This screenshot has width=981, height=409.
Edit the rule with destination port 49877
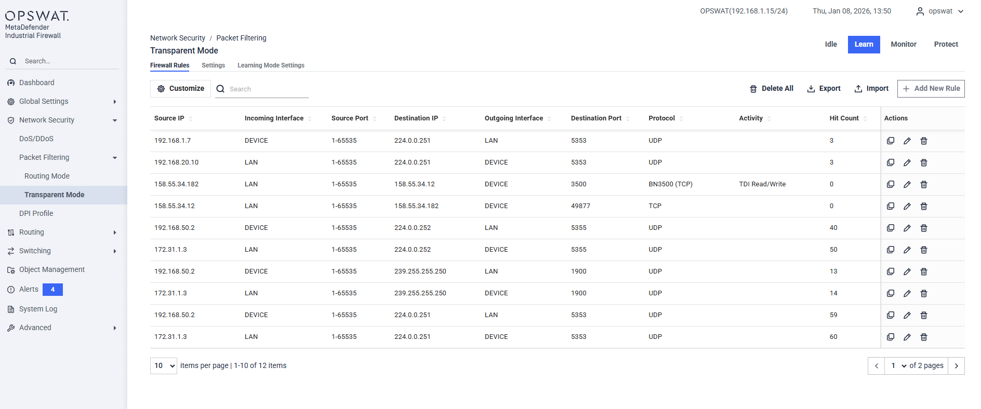click(x=907, y=206)
